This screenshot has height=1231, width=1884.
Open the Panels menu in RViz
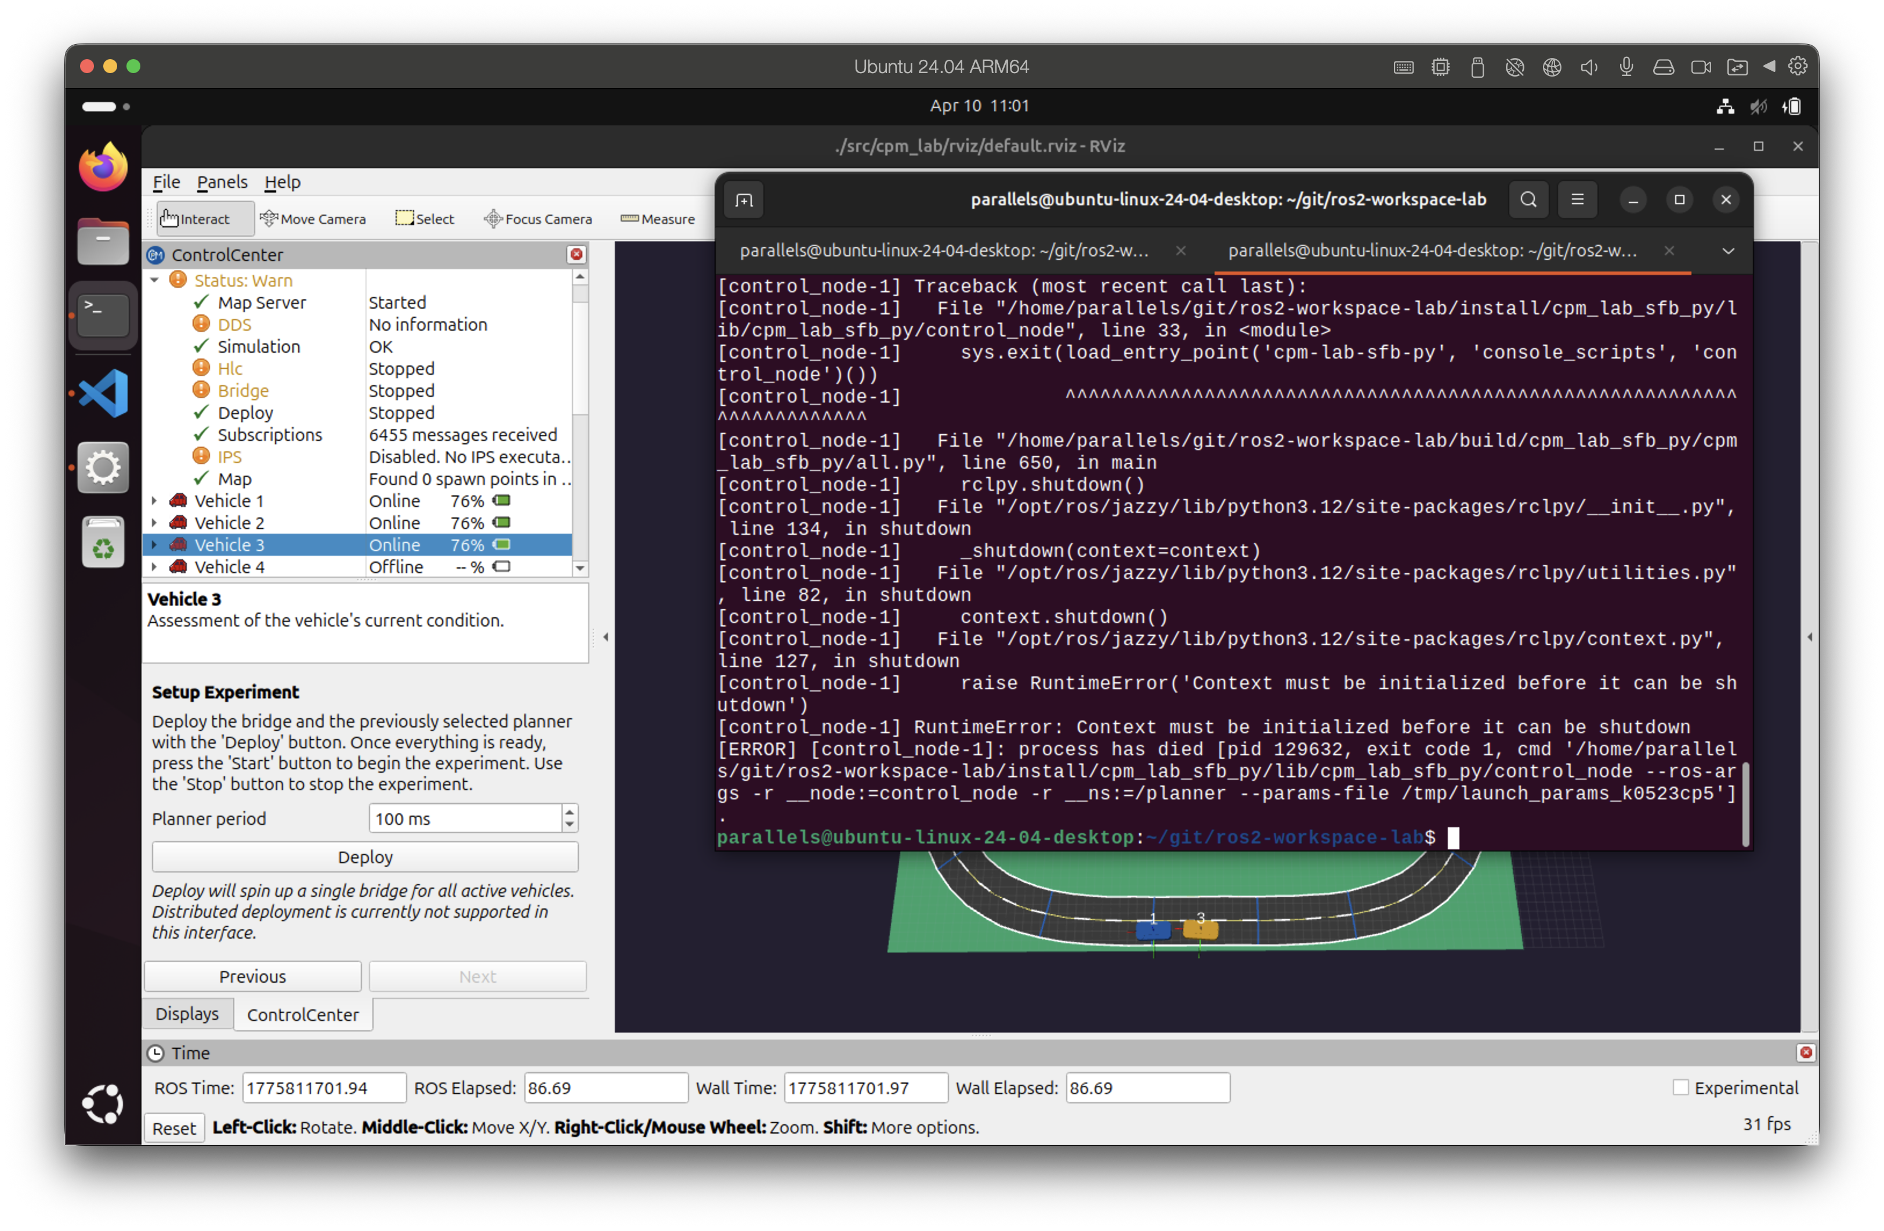pyautogui.click(x=222, y=182)
